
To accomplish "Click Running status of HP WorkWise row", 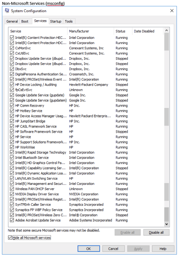I will [122, 147].
